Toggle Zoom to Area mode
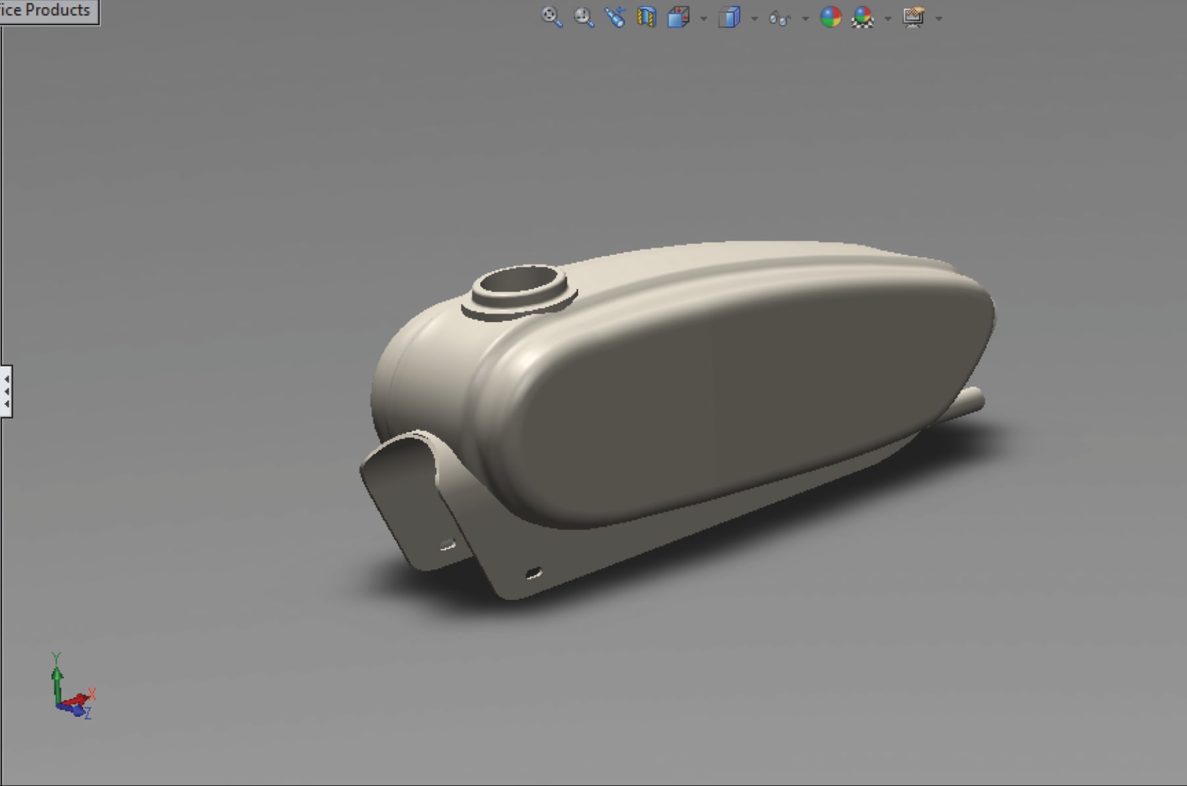Image resolution: width=1187 pixels, height=786 pixels. click(582, 18)
